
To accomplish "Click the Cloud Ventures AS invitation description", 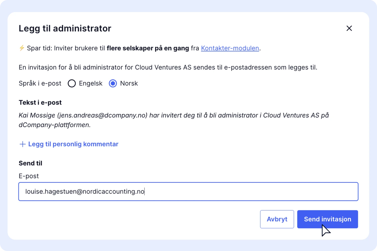I will (168, 67).
